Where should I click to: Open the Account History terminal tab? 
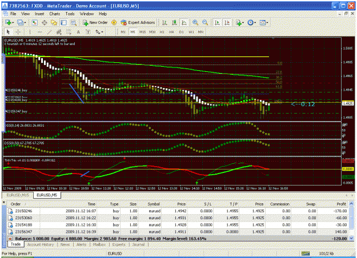41,244
